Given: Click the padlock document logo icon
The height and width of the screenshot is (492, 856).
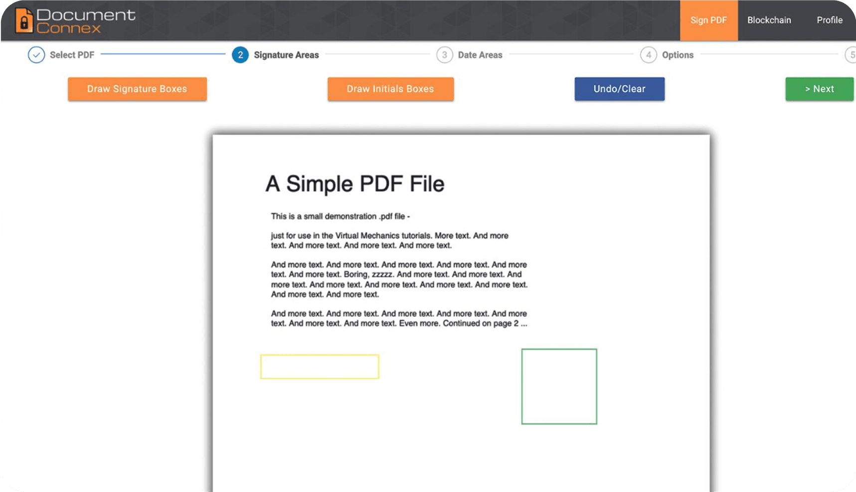Looking at the screenshot, I should click(23, 21).
